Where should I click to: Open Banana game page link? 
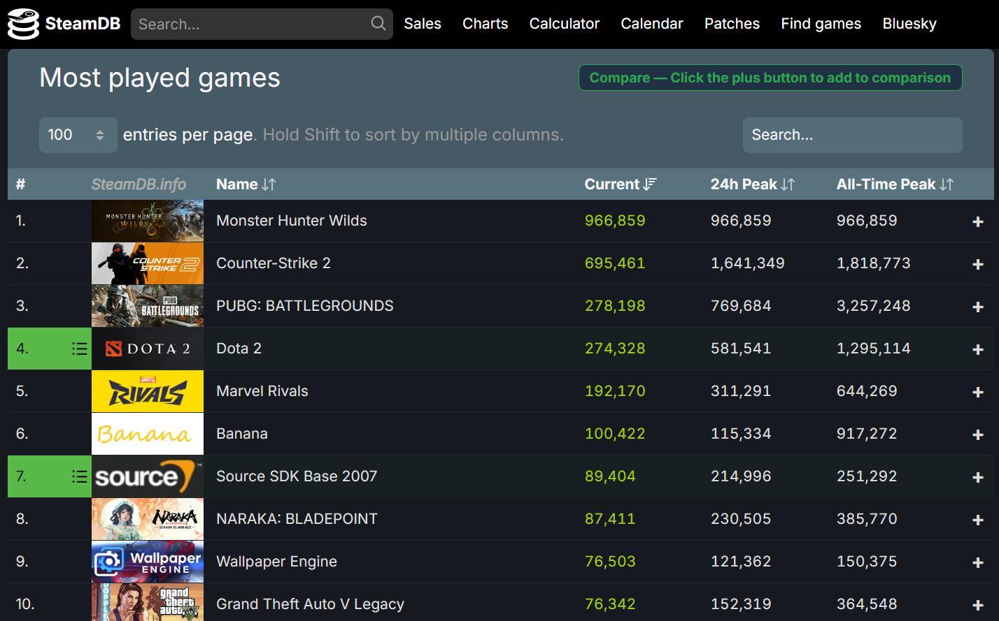click(241, 434)
